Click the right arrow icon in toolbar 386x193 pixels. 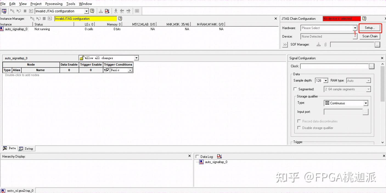128,11
